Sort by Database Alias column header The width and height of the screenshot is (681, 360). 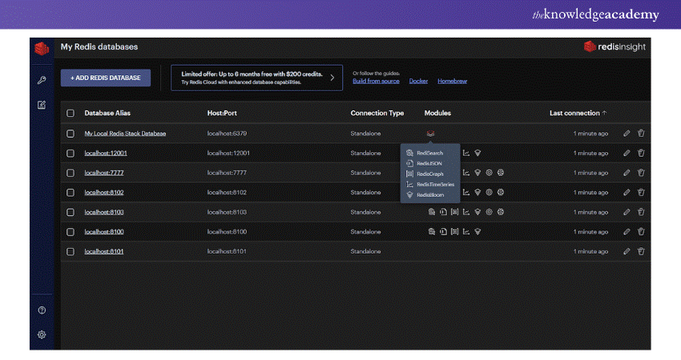(107, 114)
